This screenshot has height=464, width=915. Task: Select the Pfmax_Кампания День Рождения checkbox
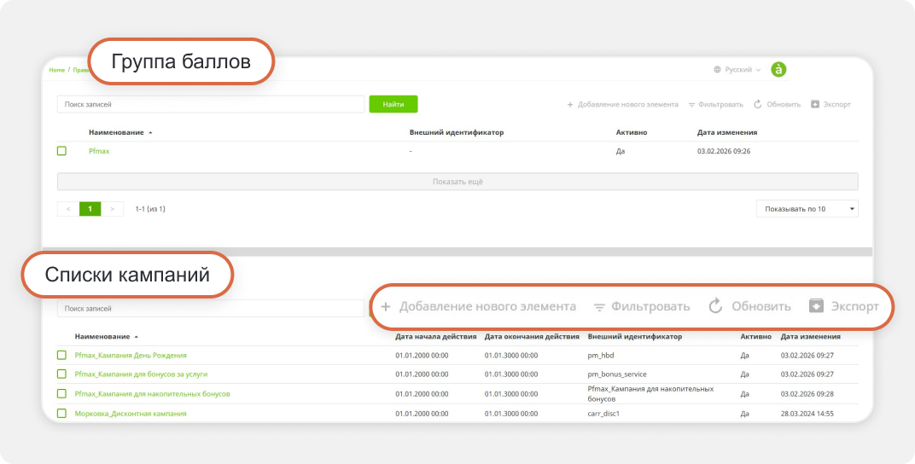pyautogui.click(x=61, y=355)
